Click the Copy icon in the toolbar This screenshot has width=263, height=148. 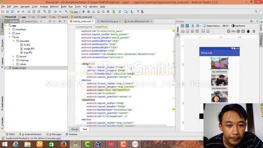(34, 12)
